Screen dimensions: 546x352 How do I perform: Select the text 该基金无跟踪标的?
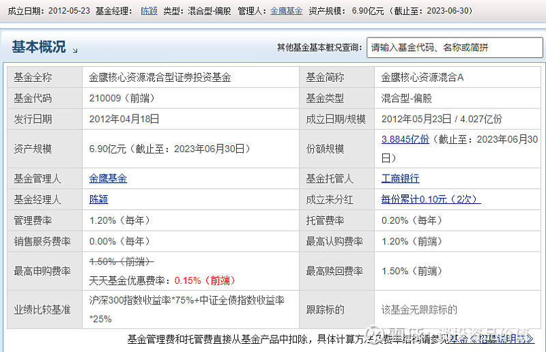[x=419, y=310]
